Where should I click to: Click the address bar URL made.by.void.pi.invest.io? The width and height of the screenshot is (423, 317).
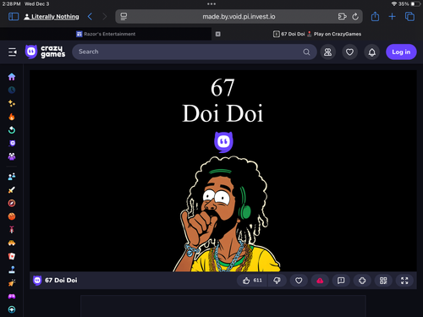[x=239, y=17]
